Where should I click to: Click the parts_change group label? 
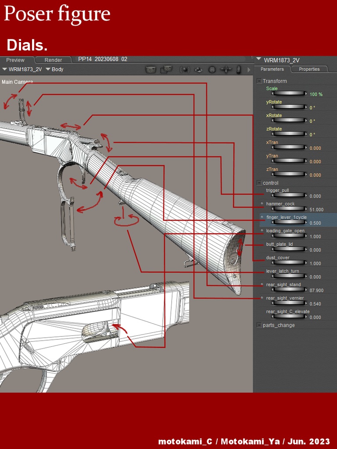pyautogui.click(x=279, y=325)
